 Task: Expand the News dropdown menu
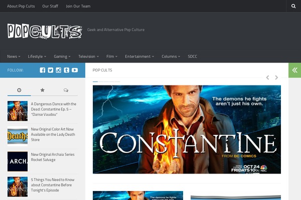click(x=14, y=56)
